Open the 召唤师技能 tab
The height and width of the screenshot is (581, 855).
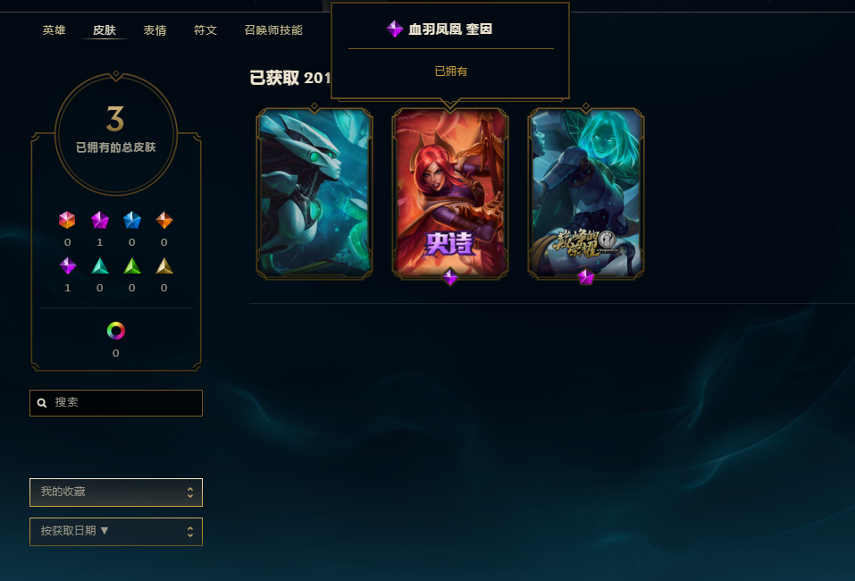[273, 30]
